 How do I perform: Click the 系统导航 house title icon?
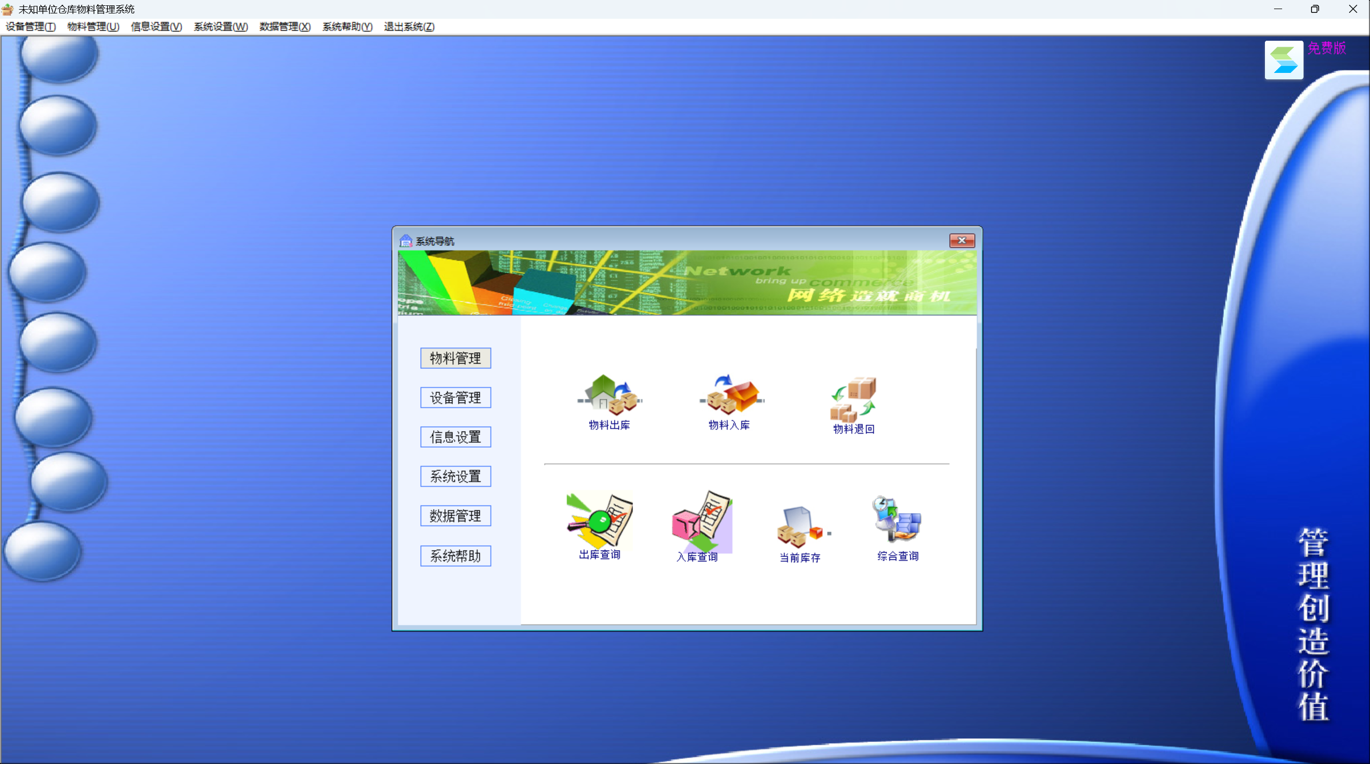pyautogui.click(x=406, y=241)
